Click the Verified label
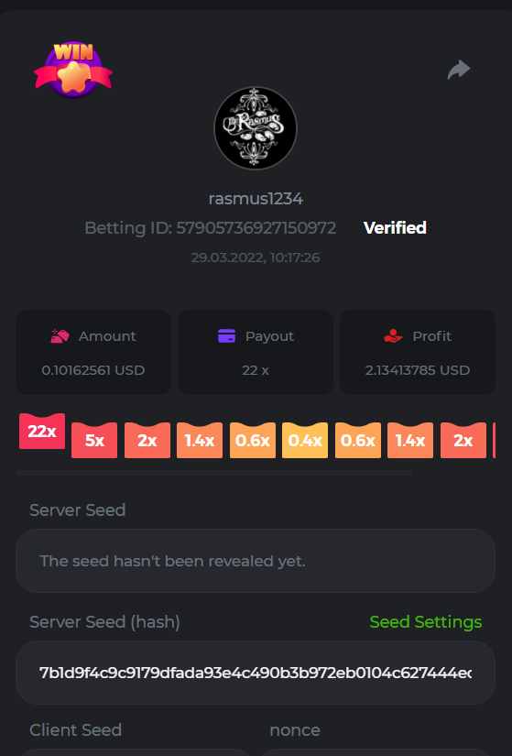Image resolution: width=512 pixels, height=756 pixels. [x=395, y=227]
